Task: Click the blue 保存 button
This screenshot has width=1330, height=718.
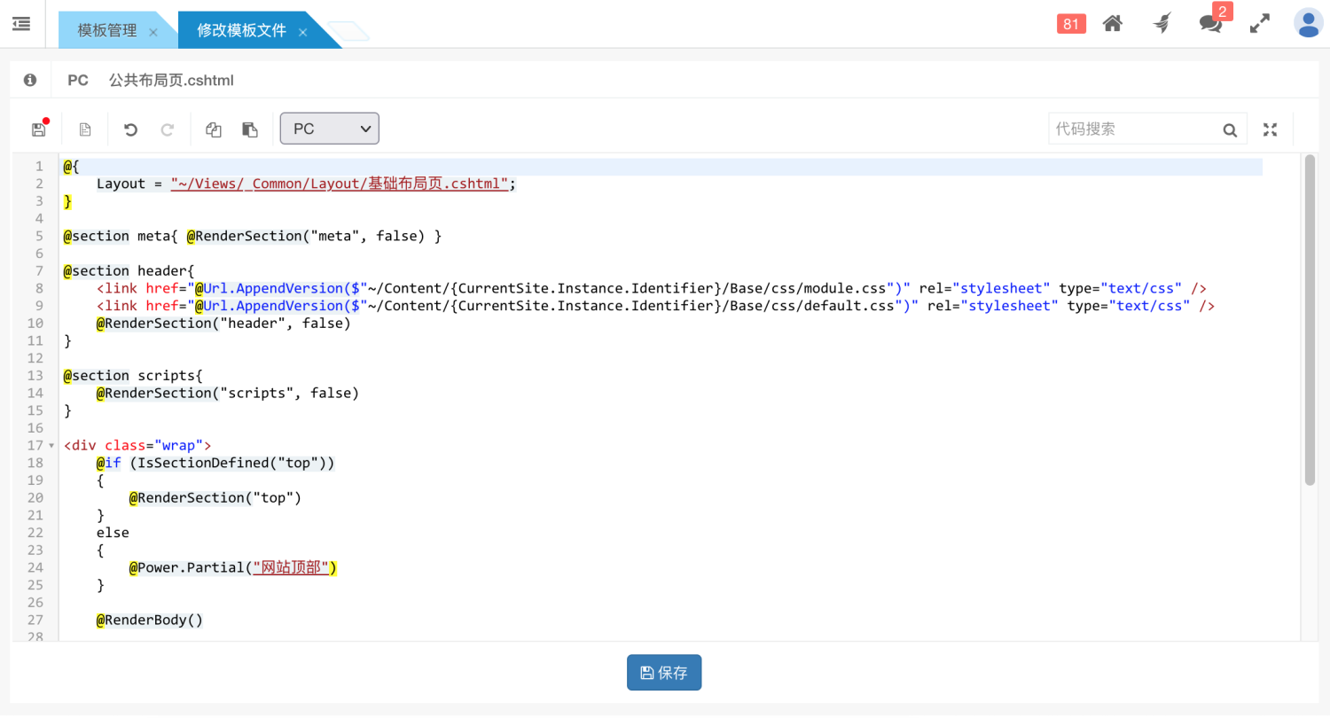Action: pyautogui.click(x=664, y=673)
